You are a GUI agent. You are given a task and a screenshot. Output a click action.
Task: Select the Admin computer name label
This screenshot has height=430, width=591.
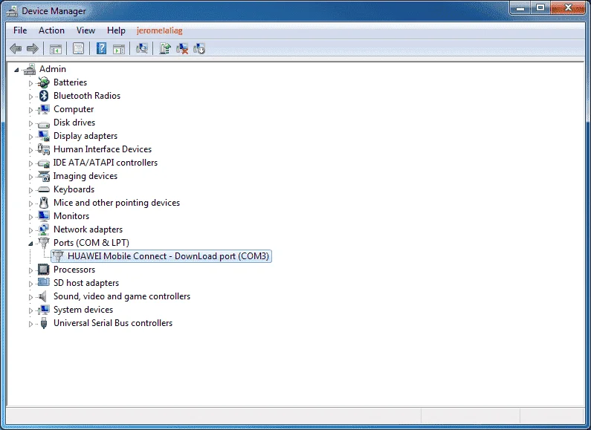tap(52, 69)
